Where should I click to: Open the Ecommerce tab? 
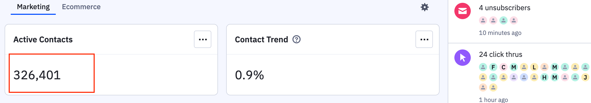(x=81, y=7)
